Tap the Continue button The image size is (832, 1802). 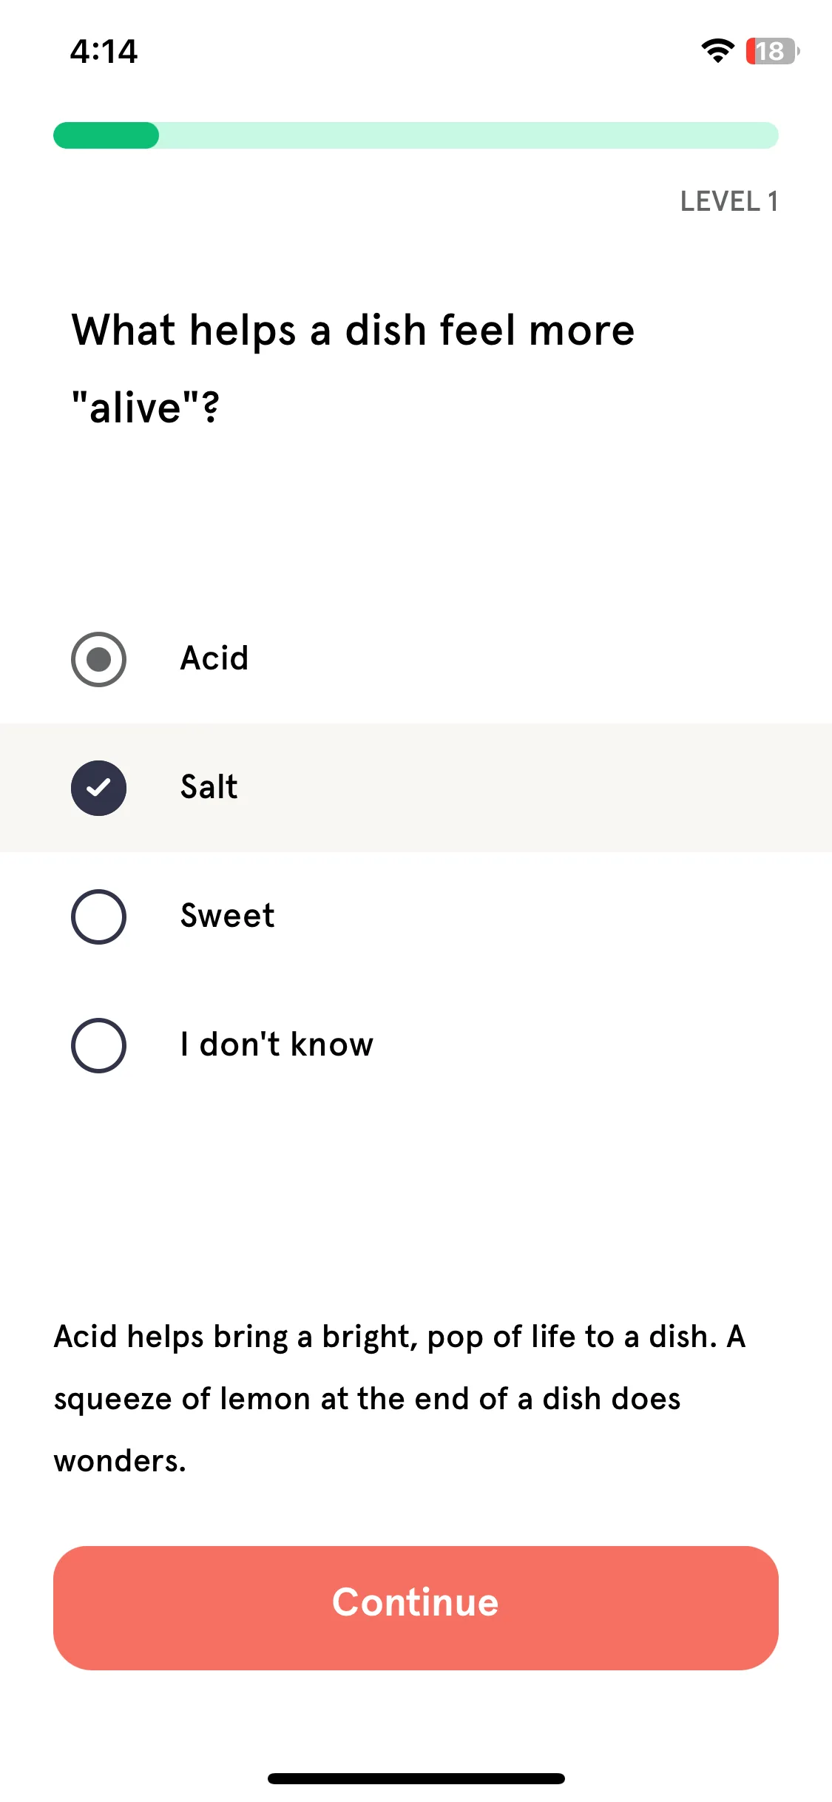coord(416,1607)
